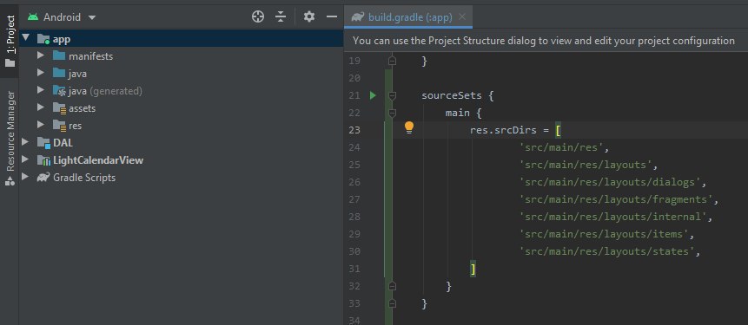Open project view settings gear

(x=309, y=17)
